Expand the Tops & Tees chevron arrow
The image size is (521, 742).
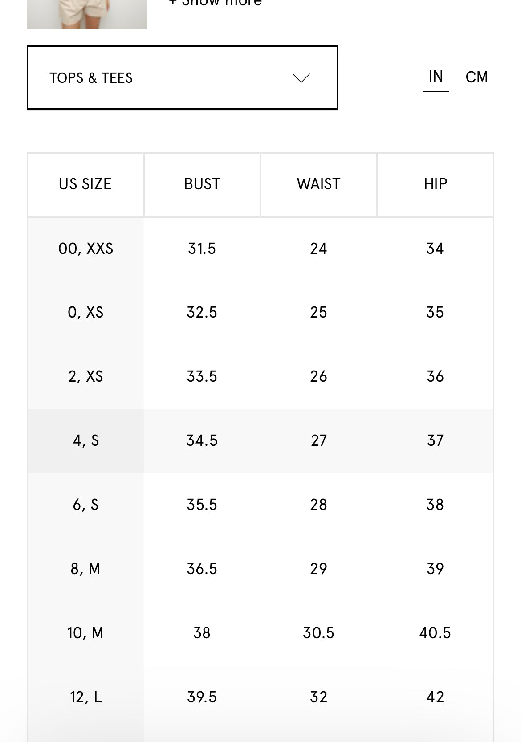tap(301, 78)
